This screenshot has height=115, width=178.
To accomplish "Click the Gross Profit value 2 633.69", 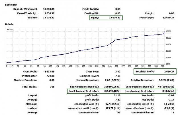I will [49, 72].
